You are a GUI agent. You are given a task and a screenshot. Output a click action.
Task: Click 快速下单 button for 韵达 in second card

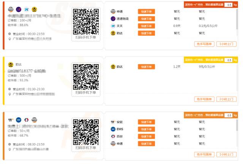pyautogui.click(x=146, y=67)
